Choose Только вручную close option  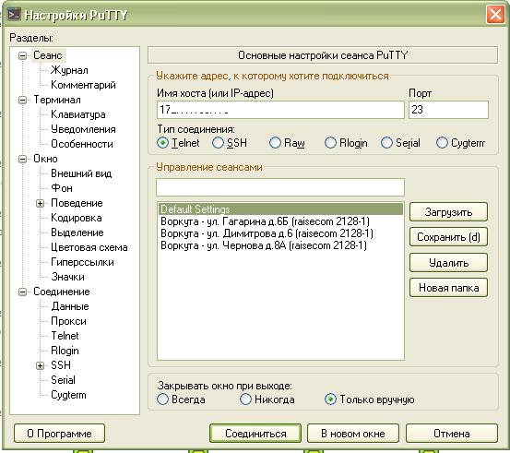[330, 399]
